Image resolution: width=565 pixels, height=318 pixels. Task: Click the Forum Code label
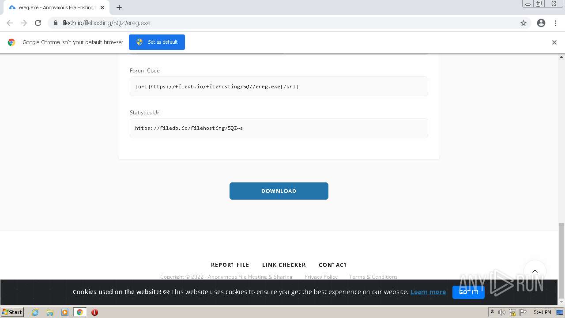coord(144,70)
